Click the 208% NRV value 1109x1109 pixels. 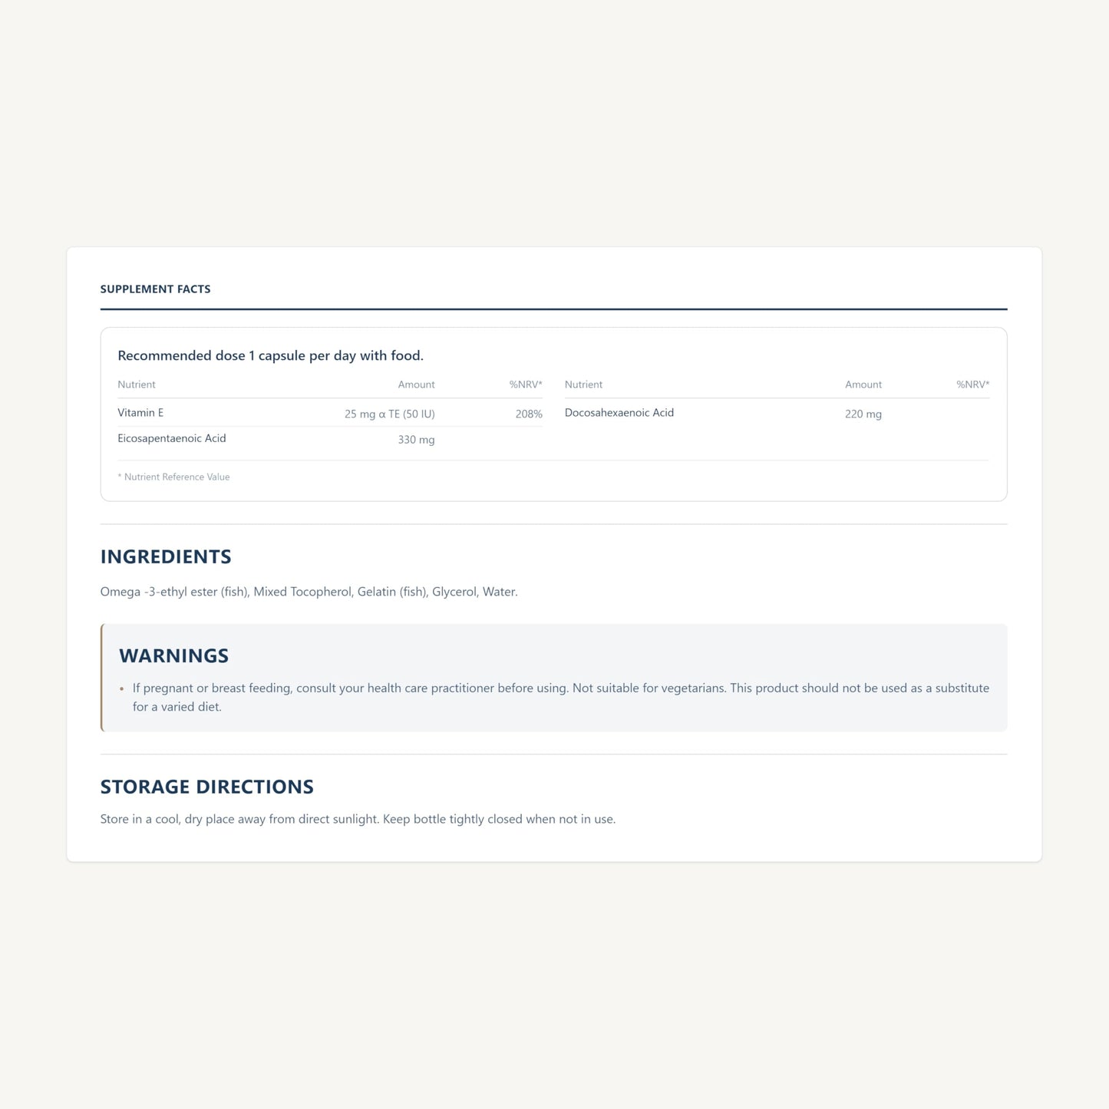click(x=529, y=414)
